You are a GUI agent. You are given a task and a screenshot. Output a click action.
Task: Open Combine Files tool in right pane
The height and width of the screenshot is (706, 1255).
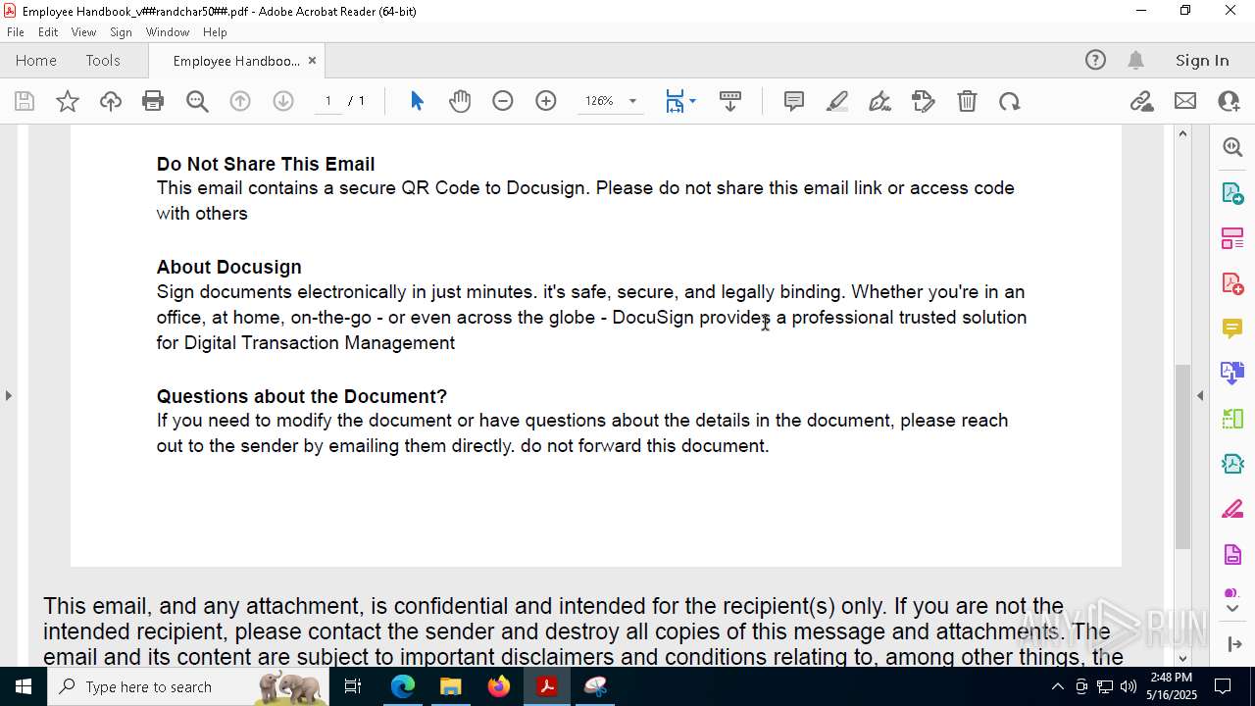tap(1232, 374)
